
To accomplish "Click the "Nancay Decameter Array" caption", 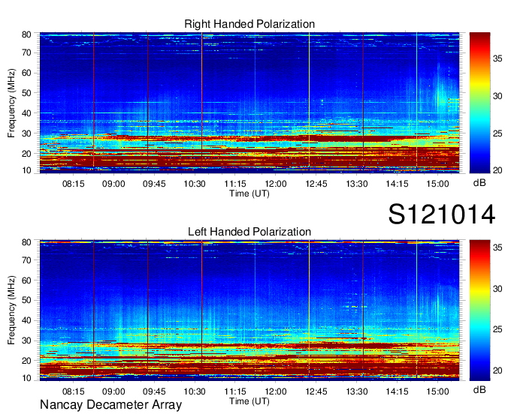I will coord(110,405).
